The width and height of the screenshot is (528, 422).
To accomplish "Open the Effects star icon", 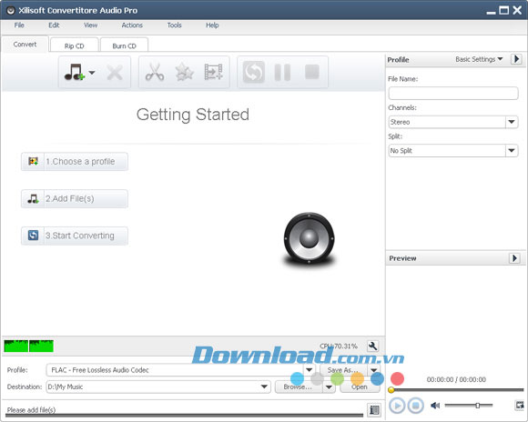I will [184, 72].
